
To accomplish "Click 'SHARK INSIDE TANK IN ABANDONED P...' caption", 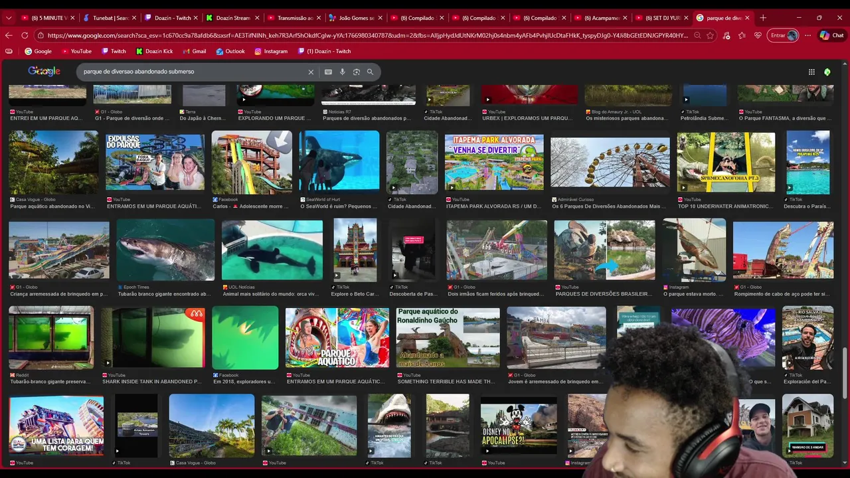I will coord(152,382).
